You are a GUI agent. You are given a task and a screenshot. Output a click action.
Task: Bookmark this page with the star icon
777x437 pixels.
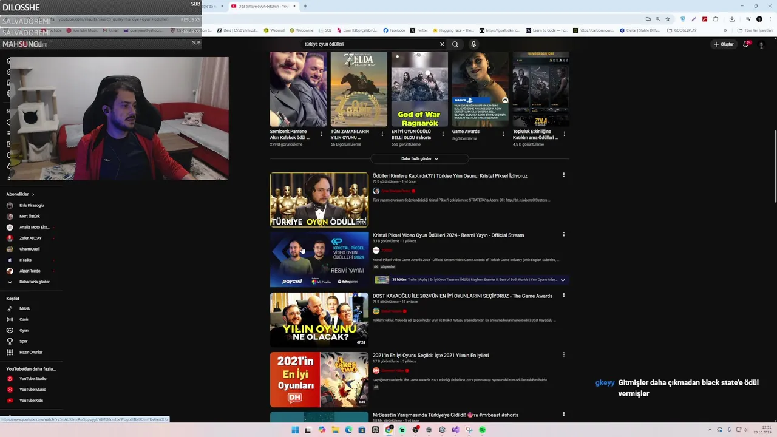[668, 19]
